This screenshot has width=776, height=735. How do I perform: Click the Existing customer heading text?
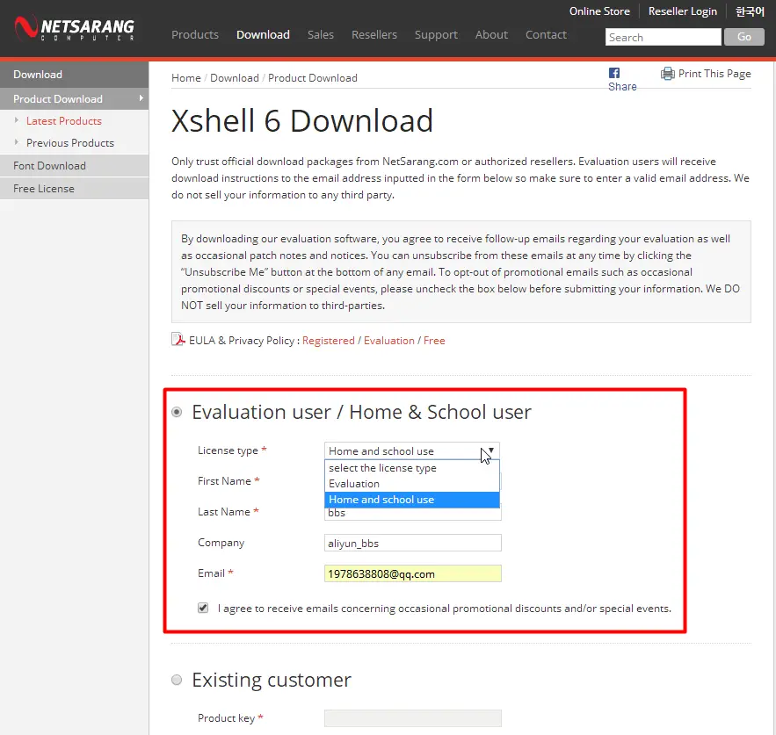pyautogui.click(x=272, y=680)
